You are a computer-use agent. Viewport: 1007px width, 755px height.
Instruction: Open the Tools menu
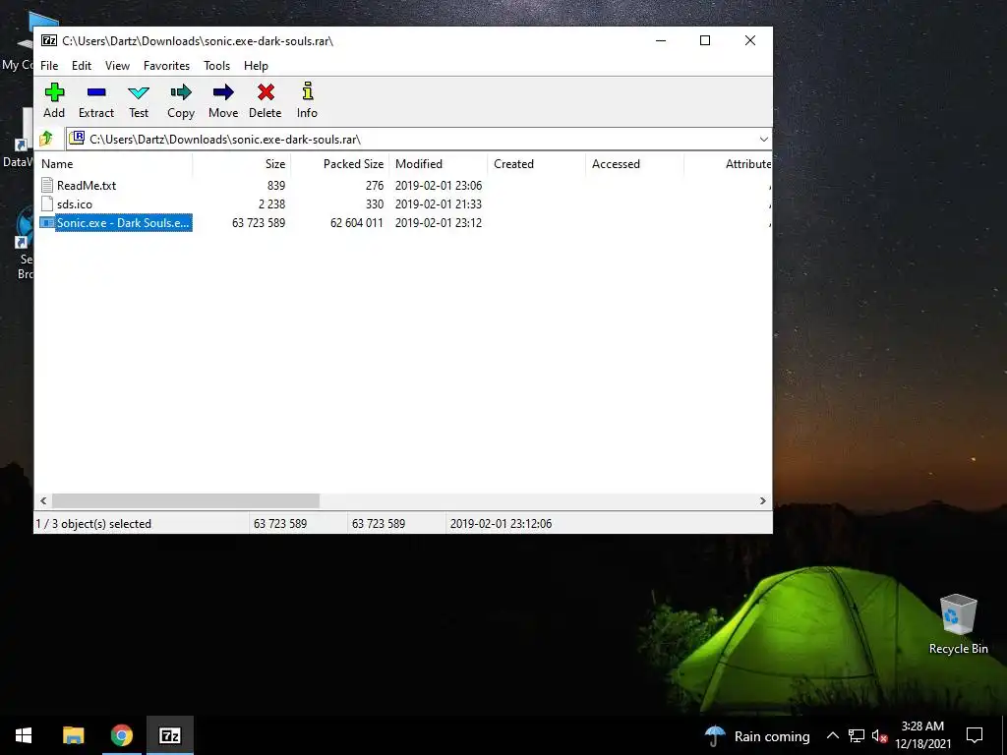pyautogui.click(x=216, y=66)
